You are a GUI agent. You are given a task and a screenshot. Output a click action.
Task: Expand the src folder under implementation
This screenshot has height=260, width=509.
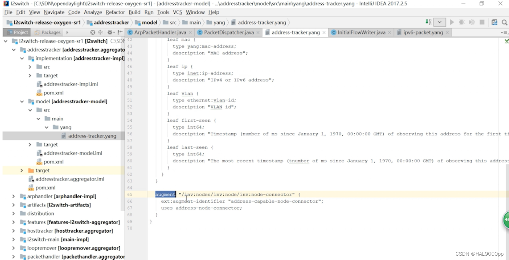point(30,67)
